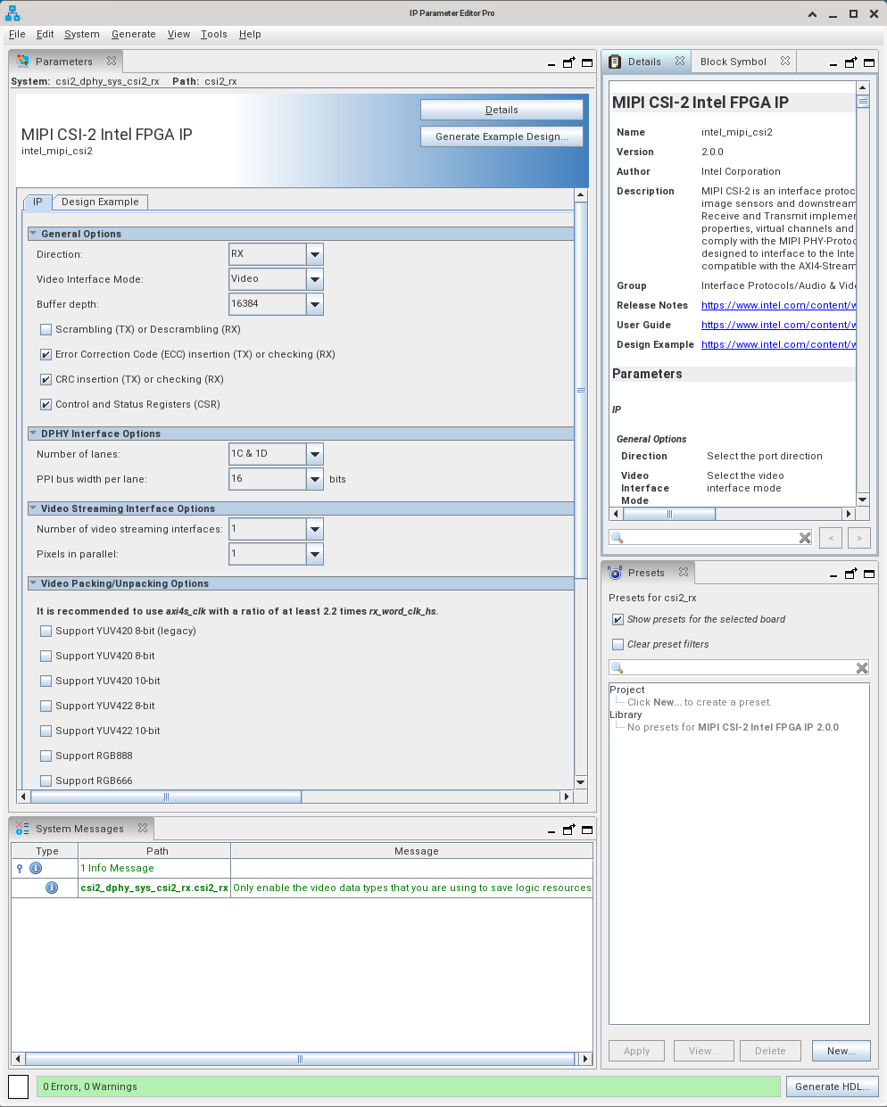Minimize the Parameters panel
The height and width of the screenshot is (1107, 887).
tap(551, 64)
